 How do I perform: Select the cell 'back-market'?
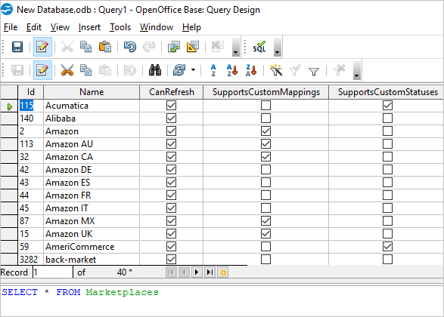pyautogui.click(x=92, y=260)
